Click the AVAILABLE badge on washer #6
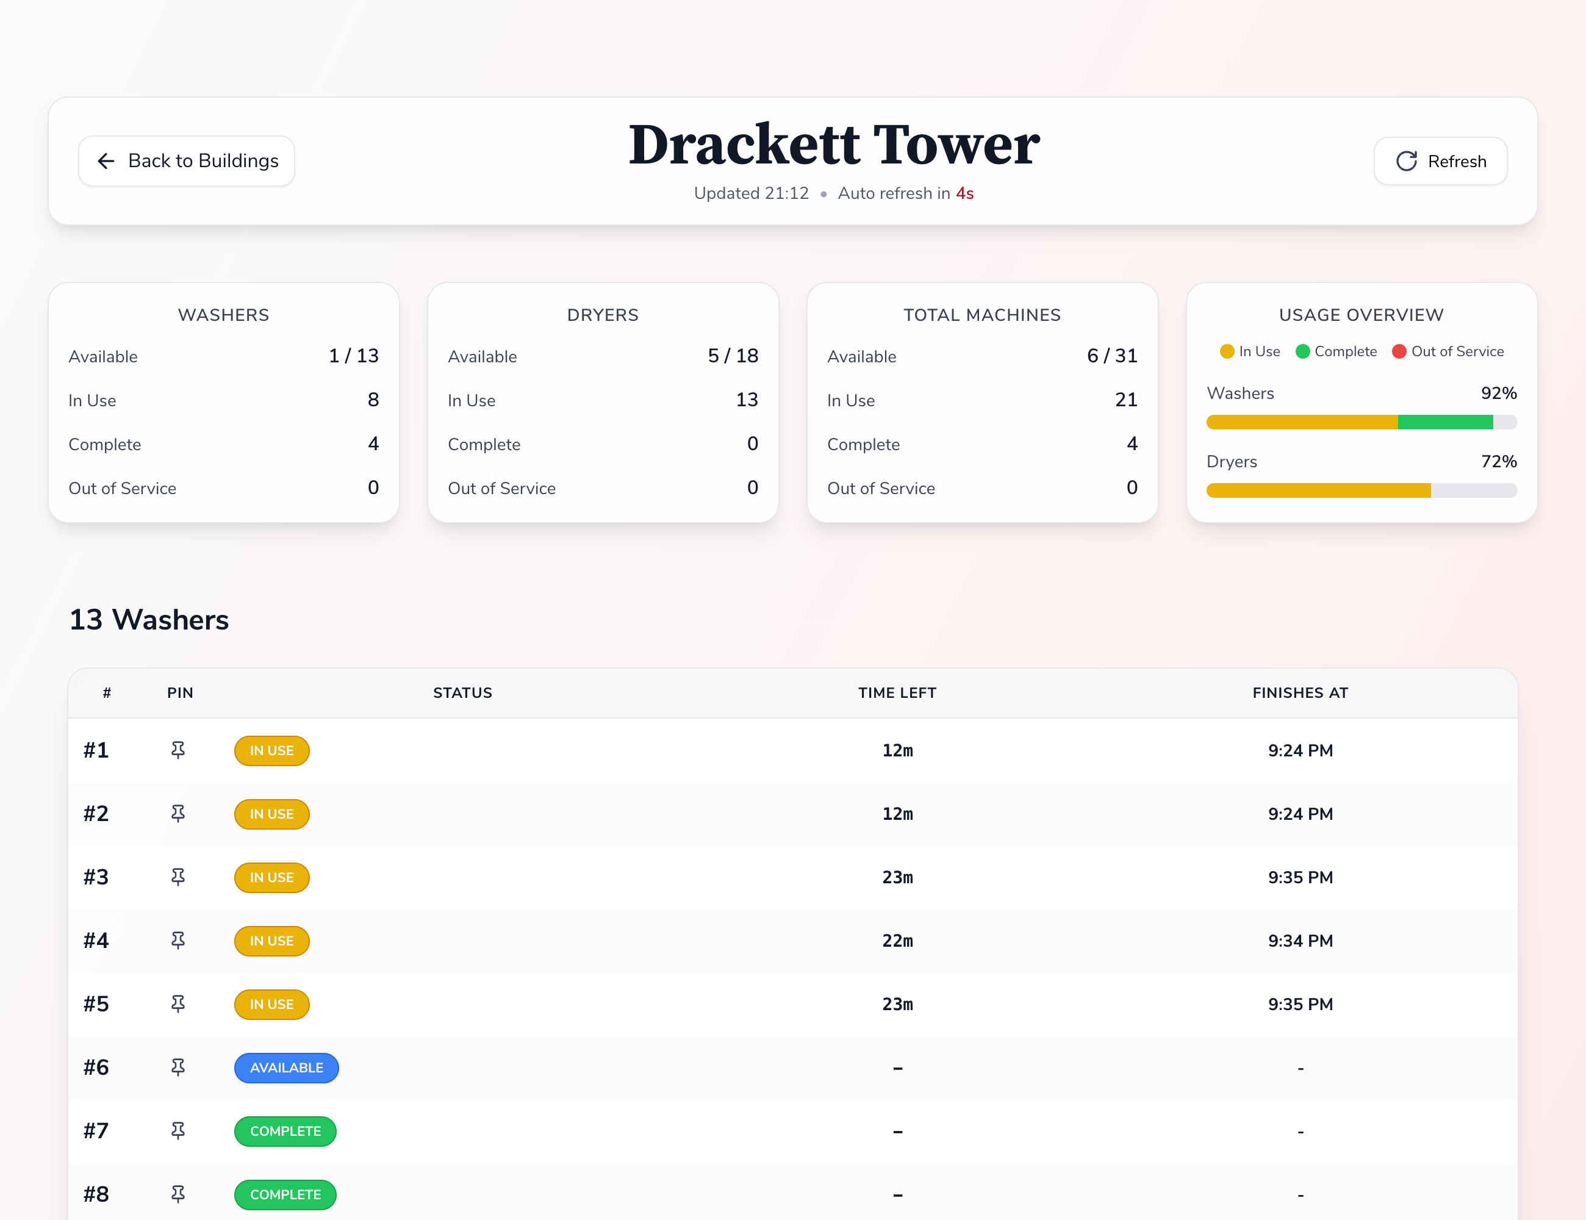The width and height of the screenshot is (1586, 1220). (286, 1067)
